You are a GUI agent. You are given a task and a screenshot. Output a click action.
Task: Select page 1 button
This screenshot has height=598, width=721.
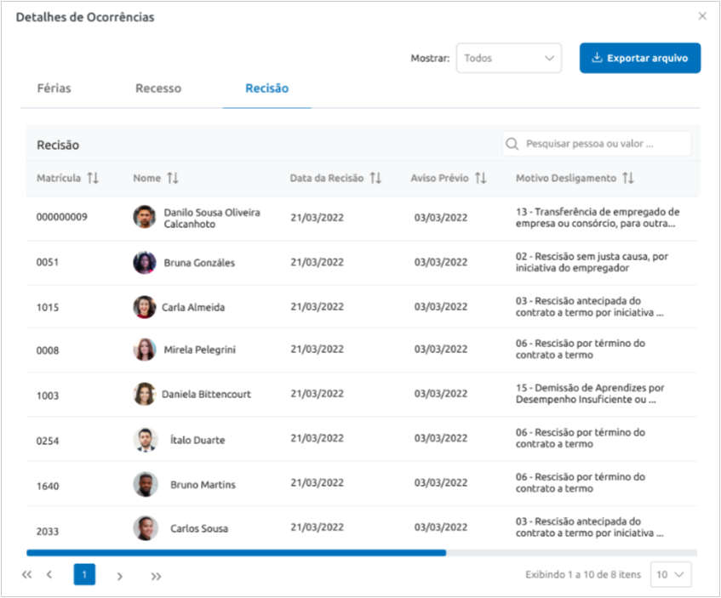pos(84,575)
